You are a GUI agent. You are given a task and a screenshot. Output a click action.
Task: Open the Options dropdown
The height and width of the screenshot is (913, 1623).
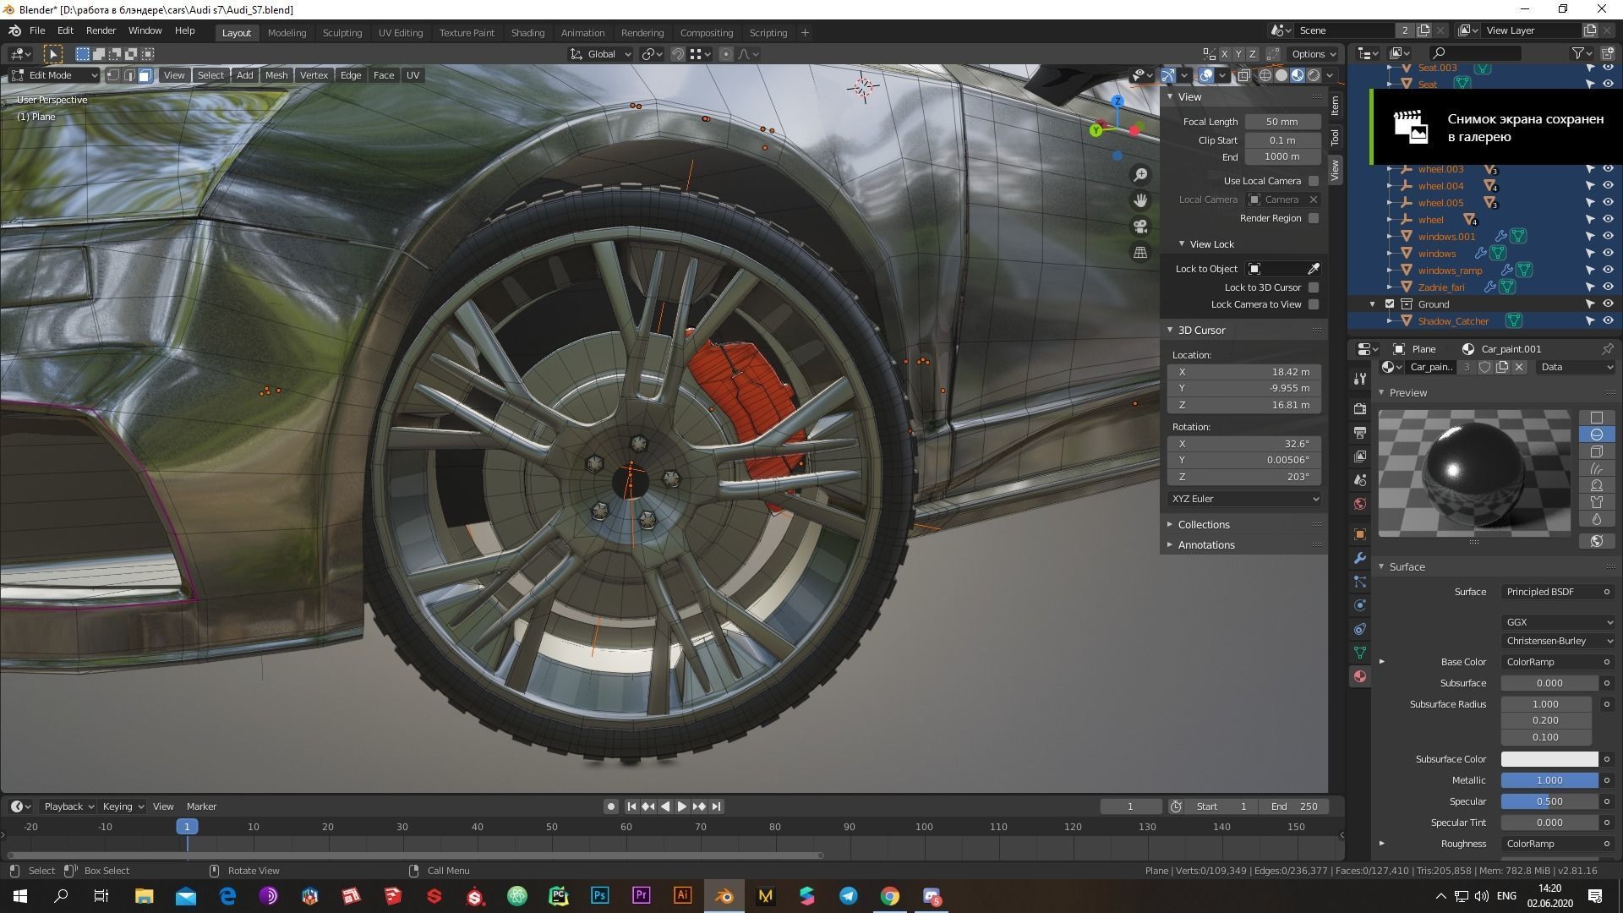click(1314, 54)
